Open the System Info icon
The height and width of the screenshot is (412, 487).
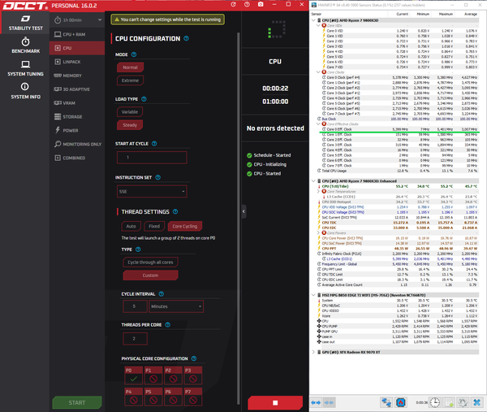click(25, 86)
